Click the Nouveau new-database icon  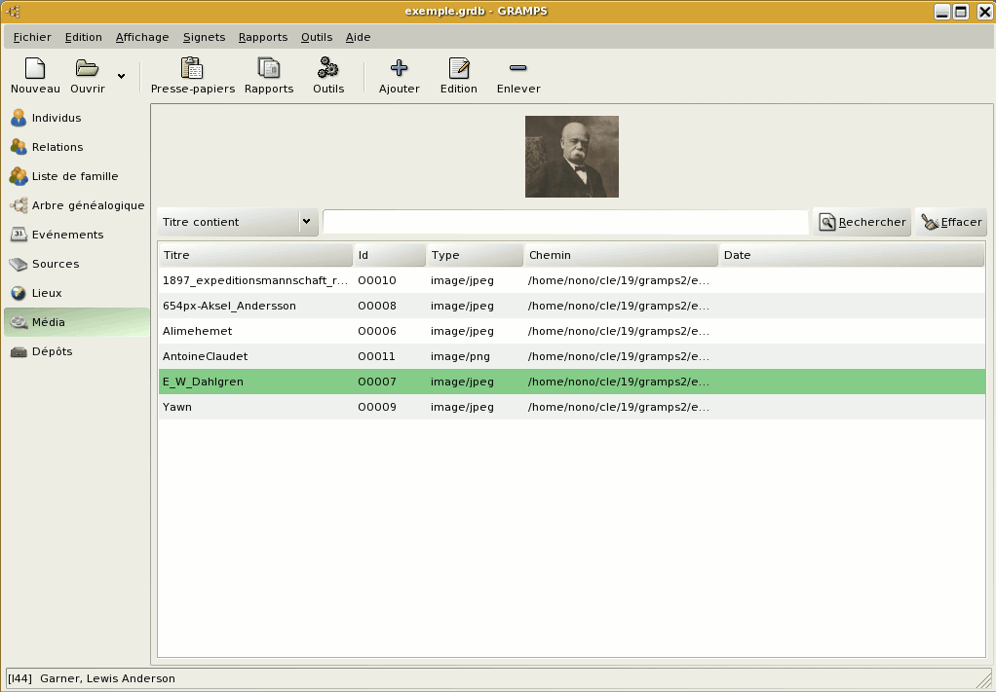35,68
